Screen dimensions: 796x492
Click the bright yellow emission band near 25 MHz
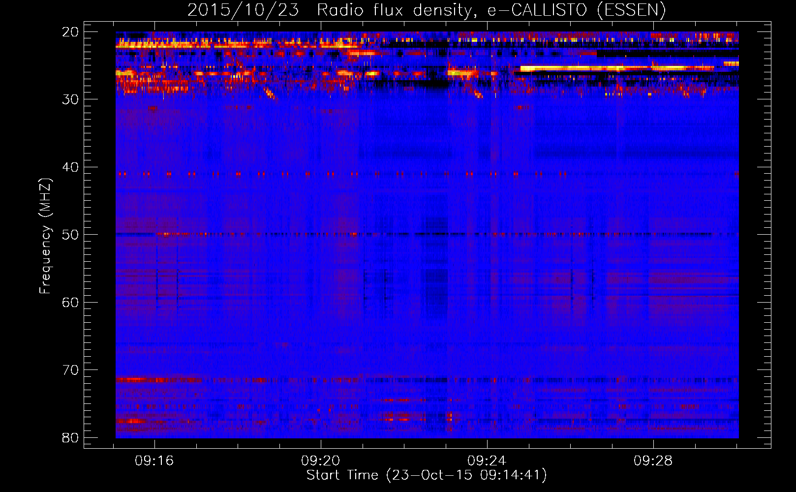tap(617, 68)
